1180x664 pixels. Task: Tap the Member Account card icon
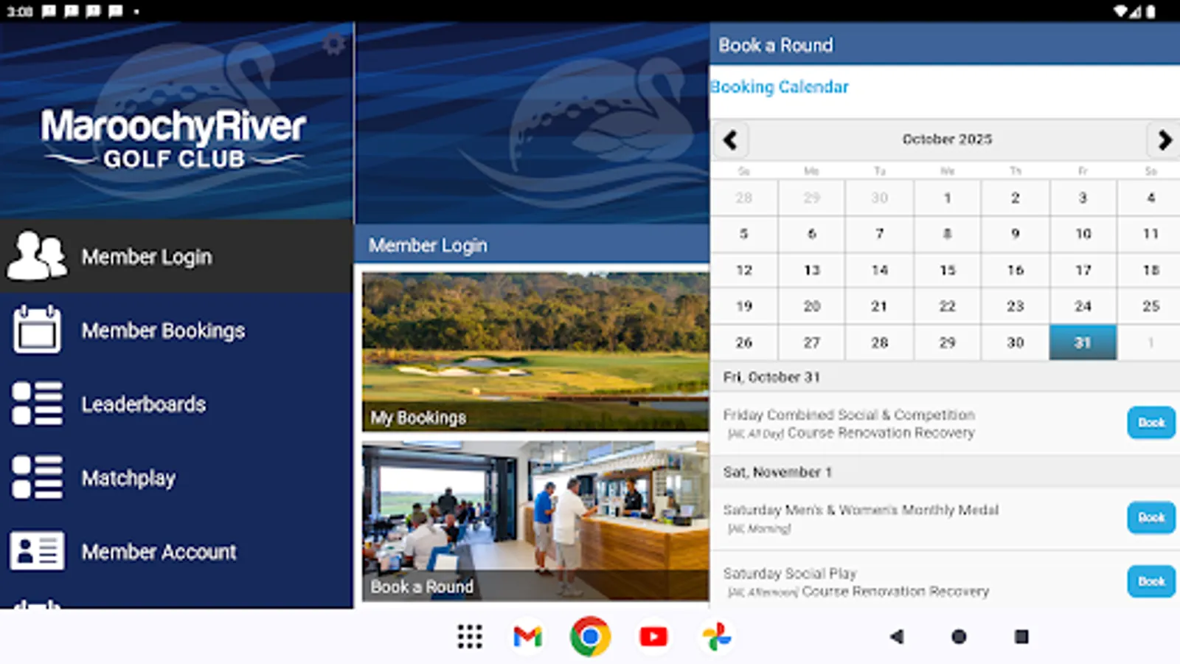tap(37, 551)
